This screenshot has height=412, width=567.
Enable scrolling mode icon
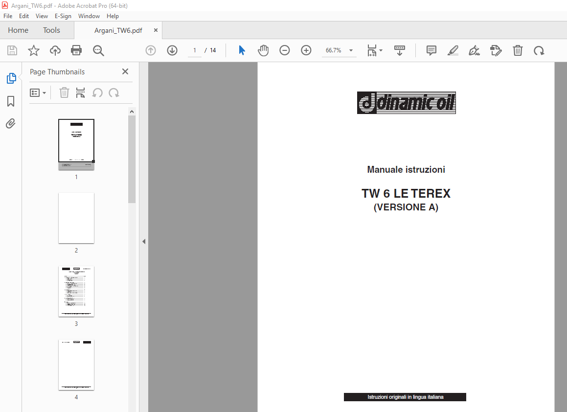tap(400, 50)
